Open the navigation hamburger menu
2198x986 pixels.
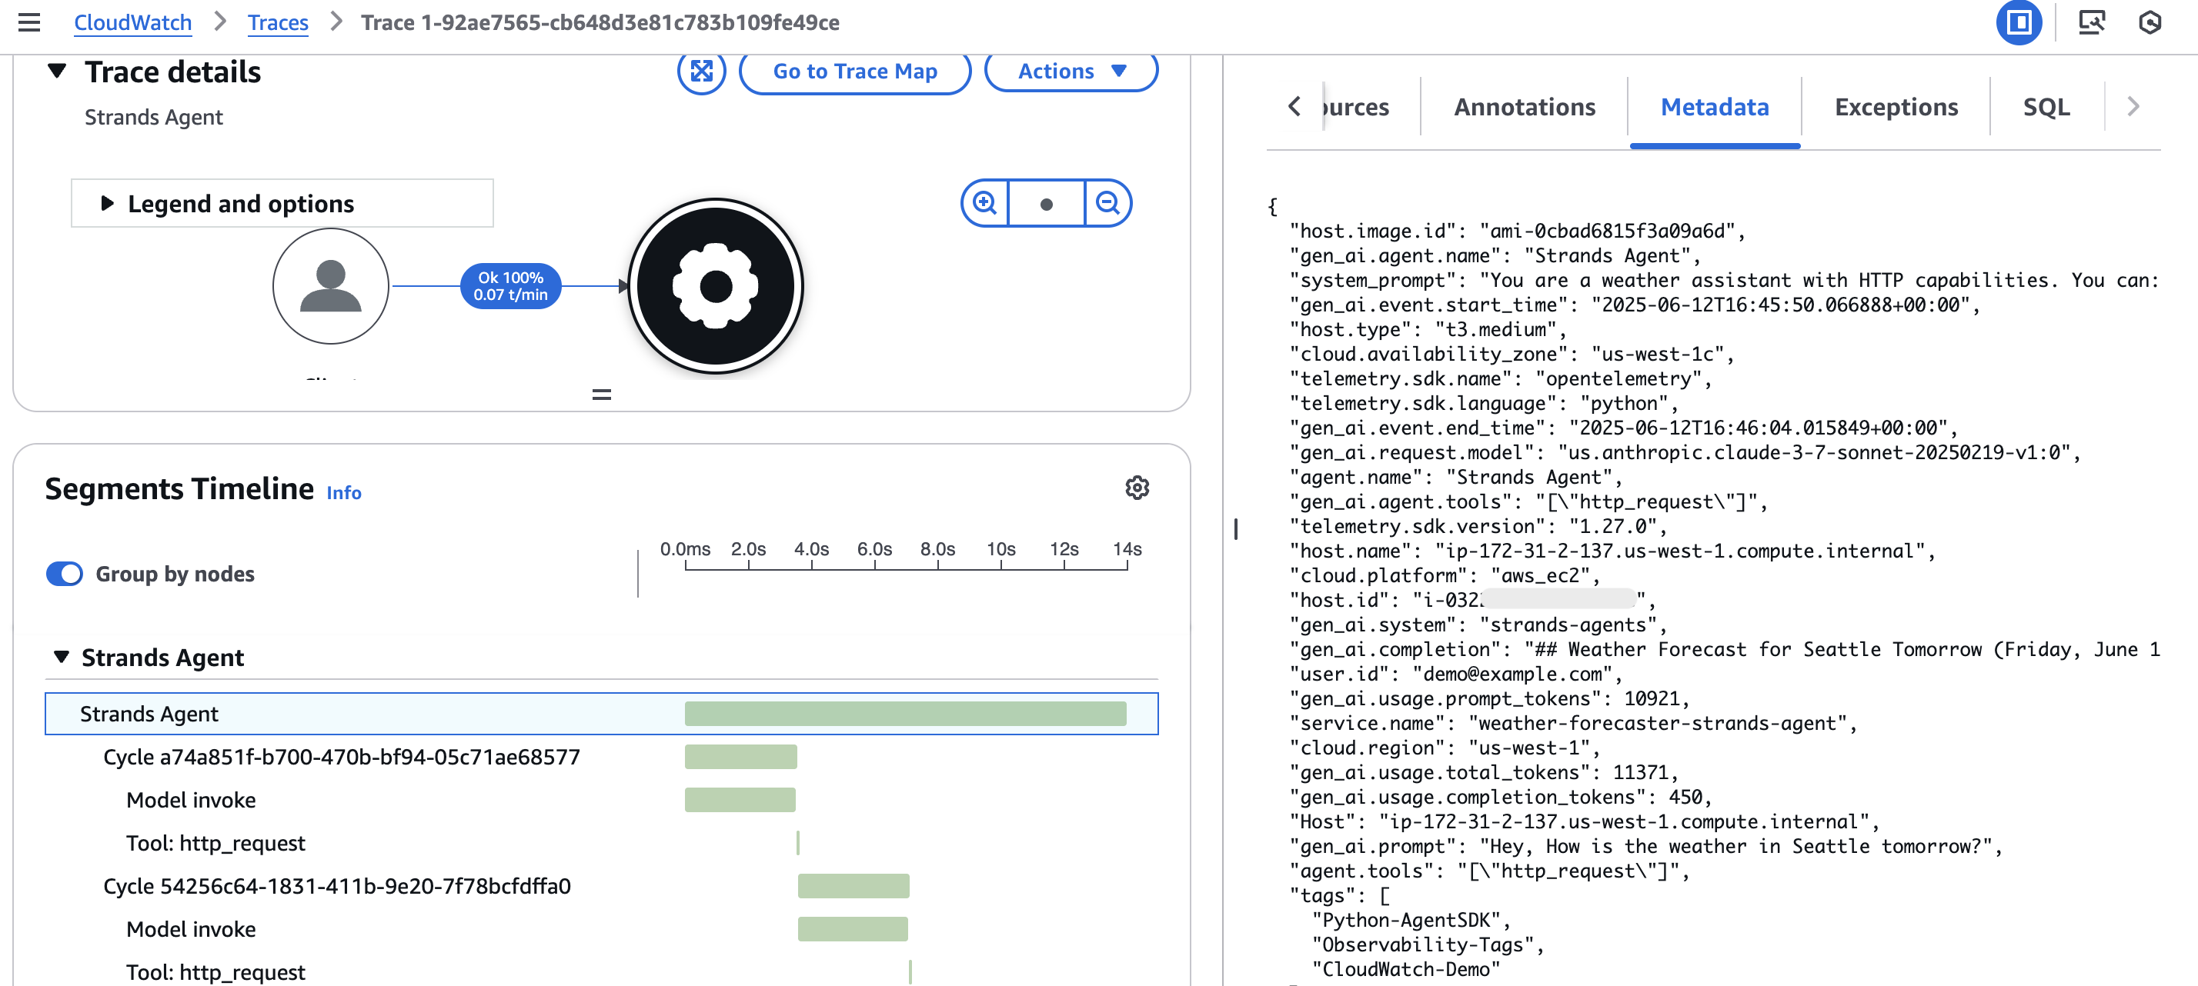tap(31, 23)
